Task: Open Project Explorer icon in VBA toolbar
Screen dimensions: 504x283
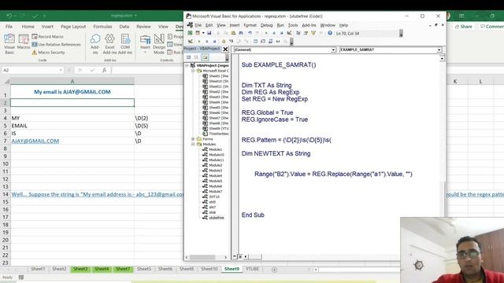Action: click(298, 33)
